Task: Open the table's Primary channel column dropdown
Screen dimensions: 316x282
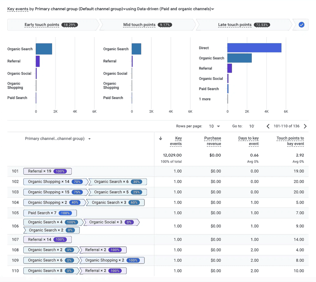Action: coord(89,139)
